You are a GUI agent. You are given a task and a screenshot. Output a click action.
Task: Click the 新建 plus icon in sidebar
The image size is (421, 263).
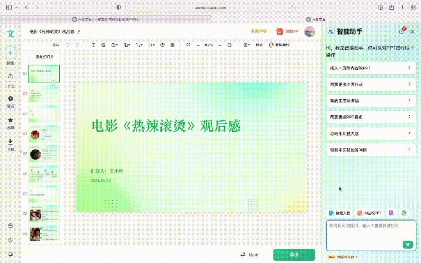point(11,53)
